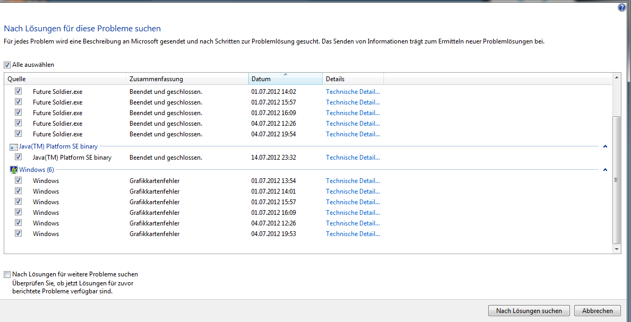Collapse the Windows (6) group
Image resolution: width=631 pixels, height=322 pixels.
point(605,170)
